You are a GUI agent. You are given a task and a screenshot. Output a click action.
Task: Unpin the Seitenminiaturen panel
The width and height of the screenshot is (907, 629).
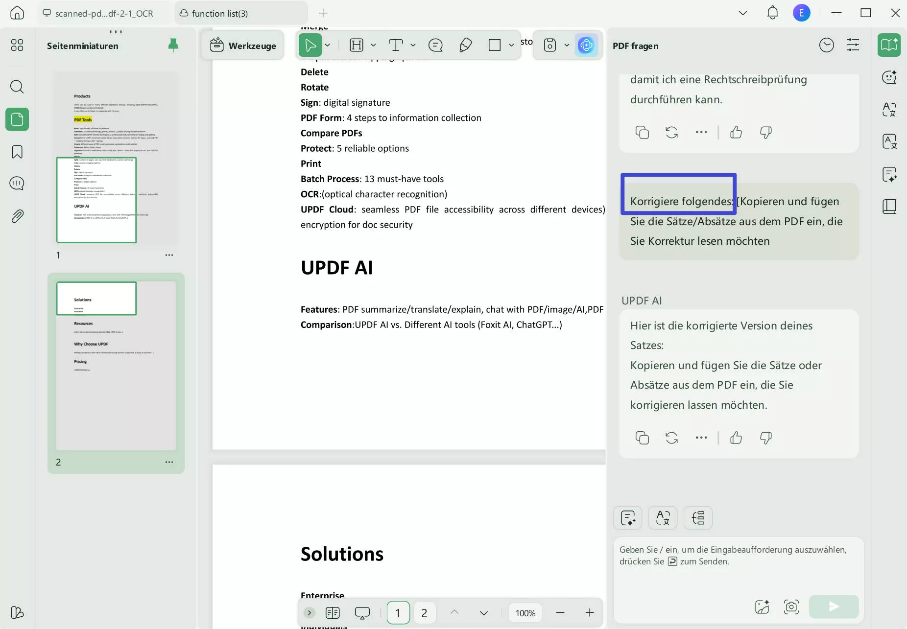tap(172, 45)
